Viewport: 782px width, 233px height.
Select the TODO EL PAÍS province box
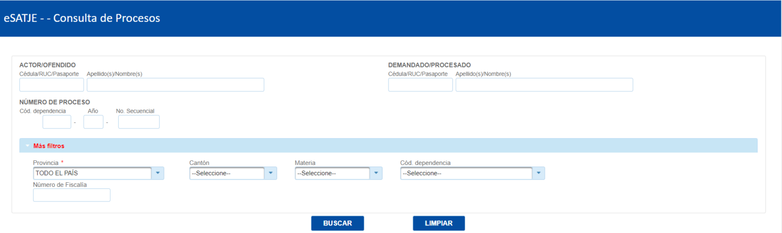pyautogui.click(x=92, y=174)
